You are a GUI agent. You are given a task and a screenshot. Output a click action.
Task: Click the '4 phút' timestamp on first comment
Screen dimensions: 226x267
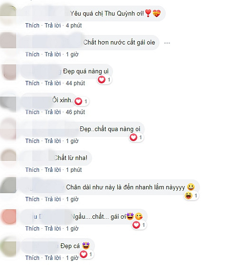74,26
